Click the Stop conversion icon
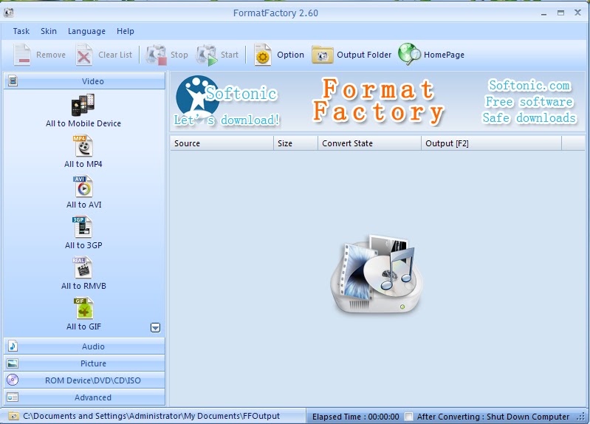The width and height of the screenshot is (590, 424). pyautogui.click(x=156, y=55)
